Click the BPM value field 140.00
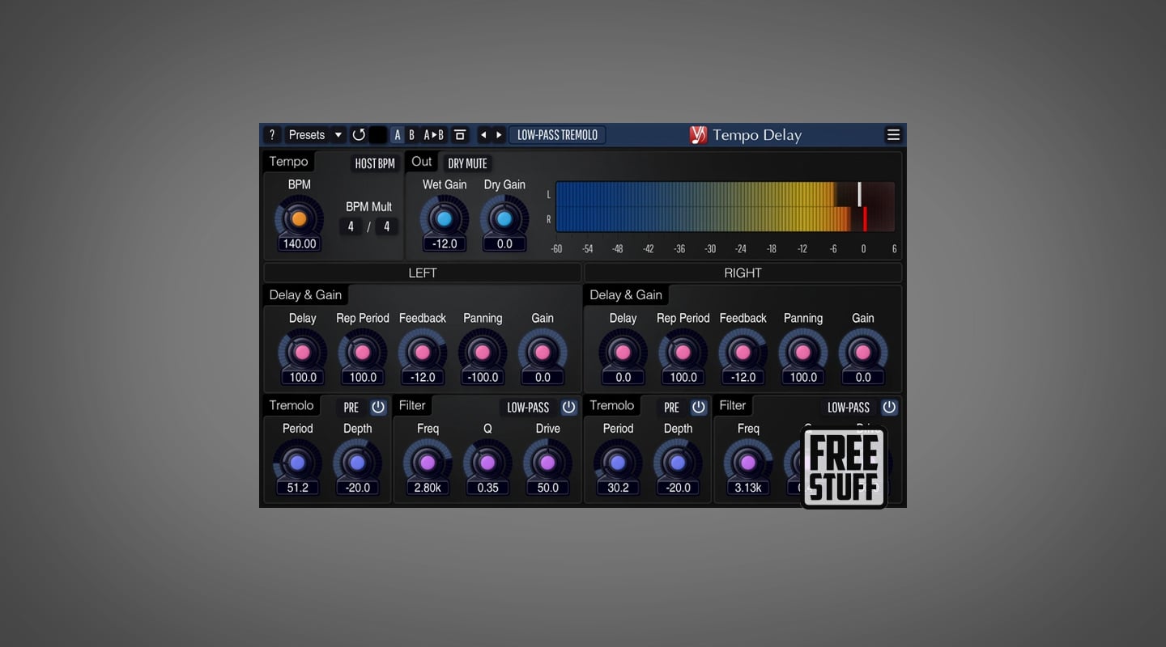Viewport: 1166px width, 647px height. click(x=299, y=243)
